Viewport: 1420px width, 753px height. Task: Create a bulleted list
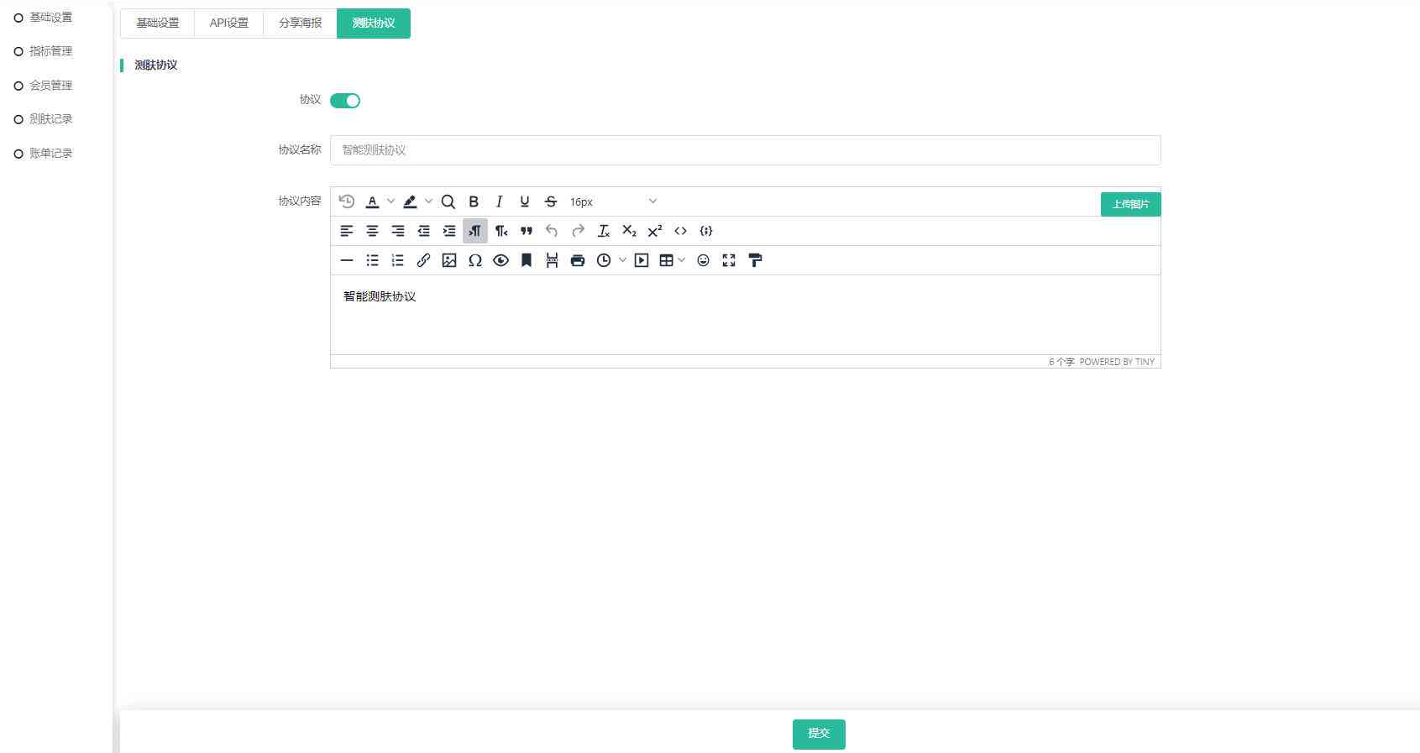point(372,260)
